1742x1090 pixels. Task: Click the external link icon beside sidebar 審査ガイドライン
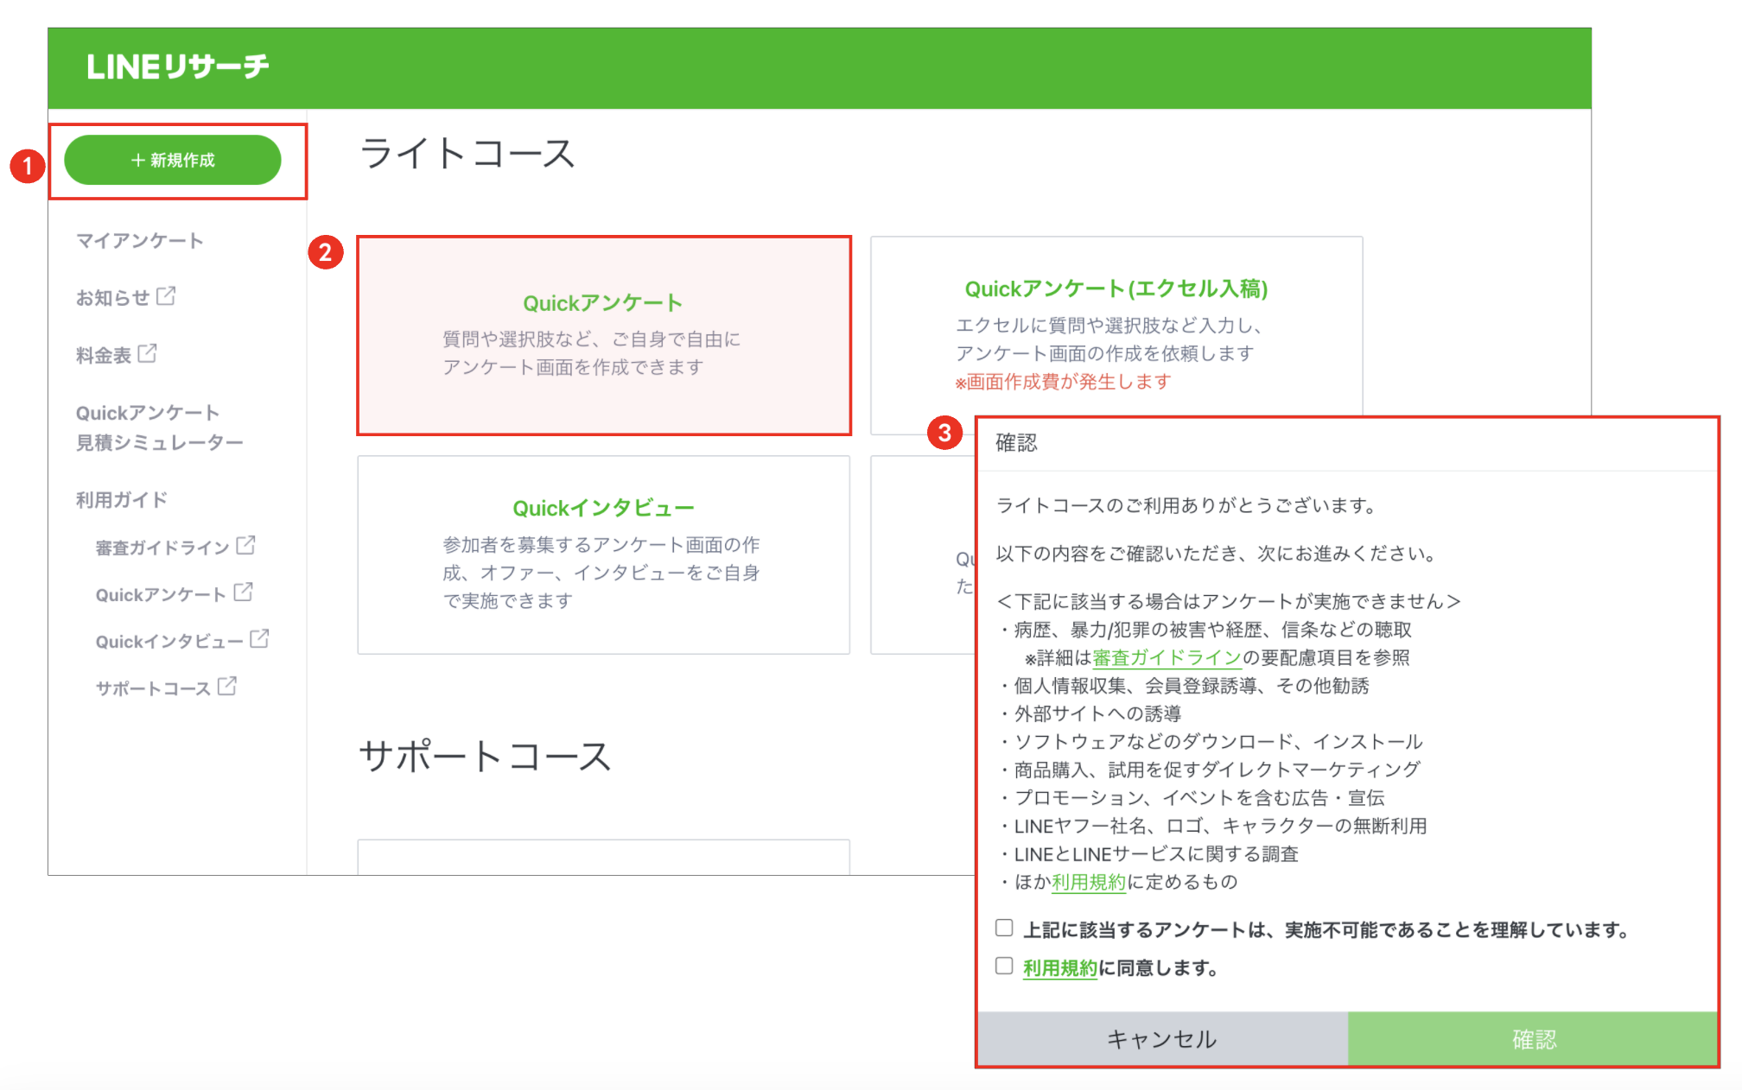[x=246, y=545]
